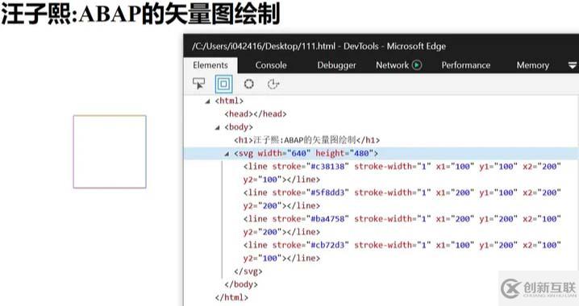Image resolution: width=579 pixels, height=306 pixels.
Task: Click the svg height="480" attribute value
Action: (x=361, y=153)
